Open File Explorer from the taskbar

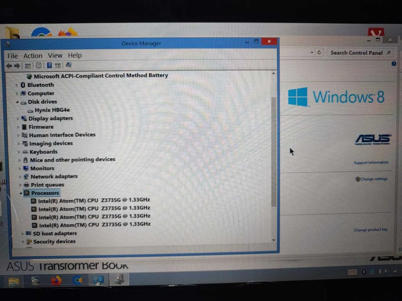pyautogui.click(x=14, y=281)
